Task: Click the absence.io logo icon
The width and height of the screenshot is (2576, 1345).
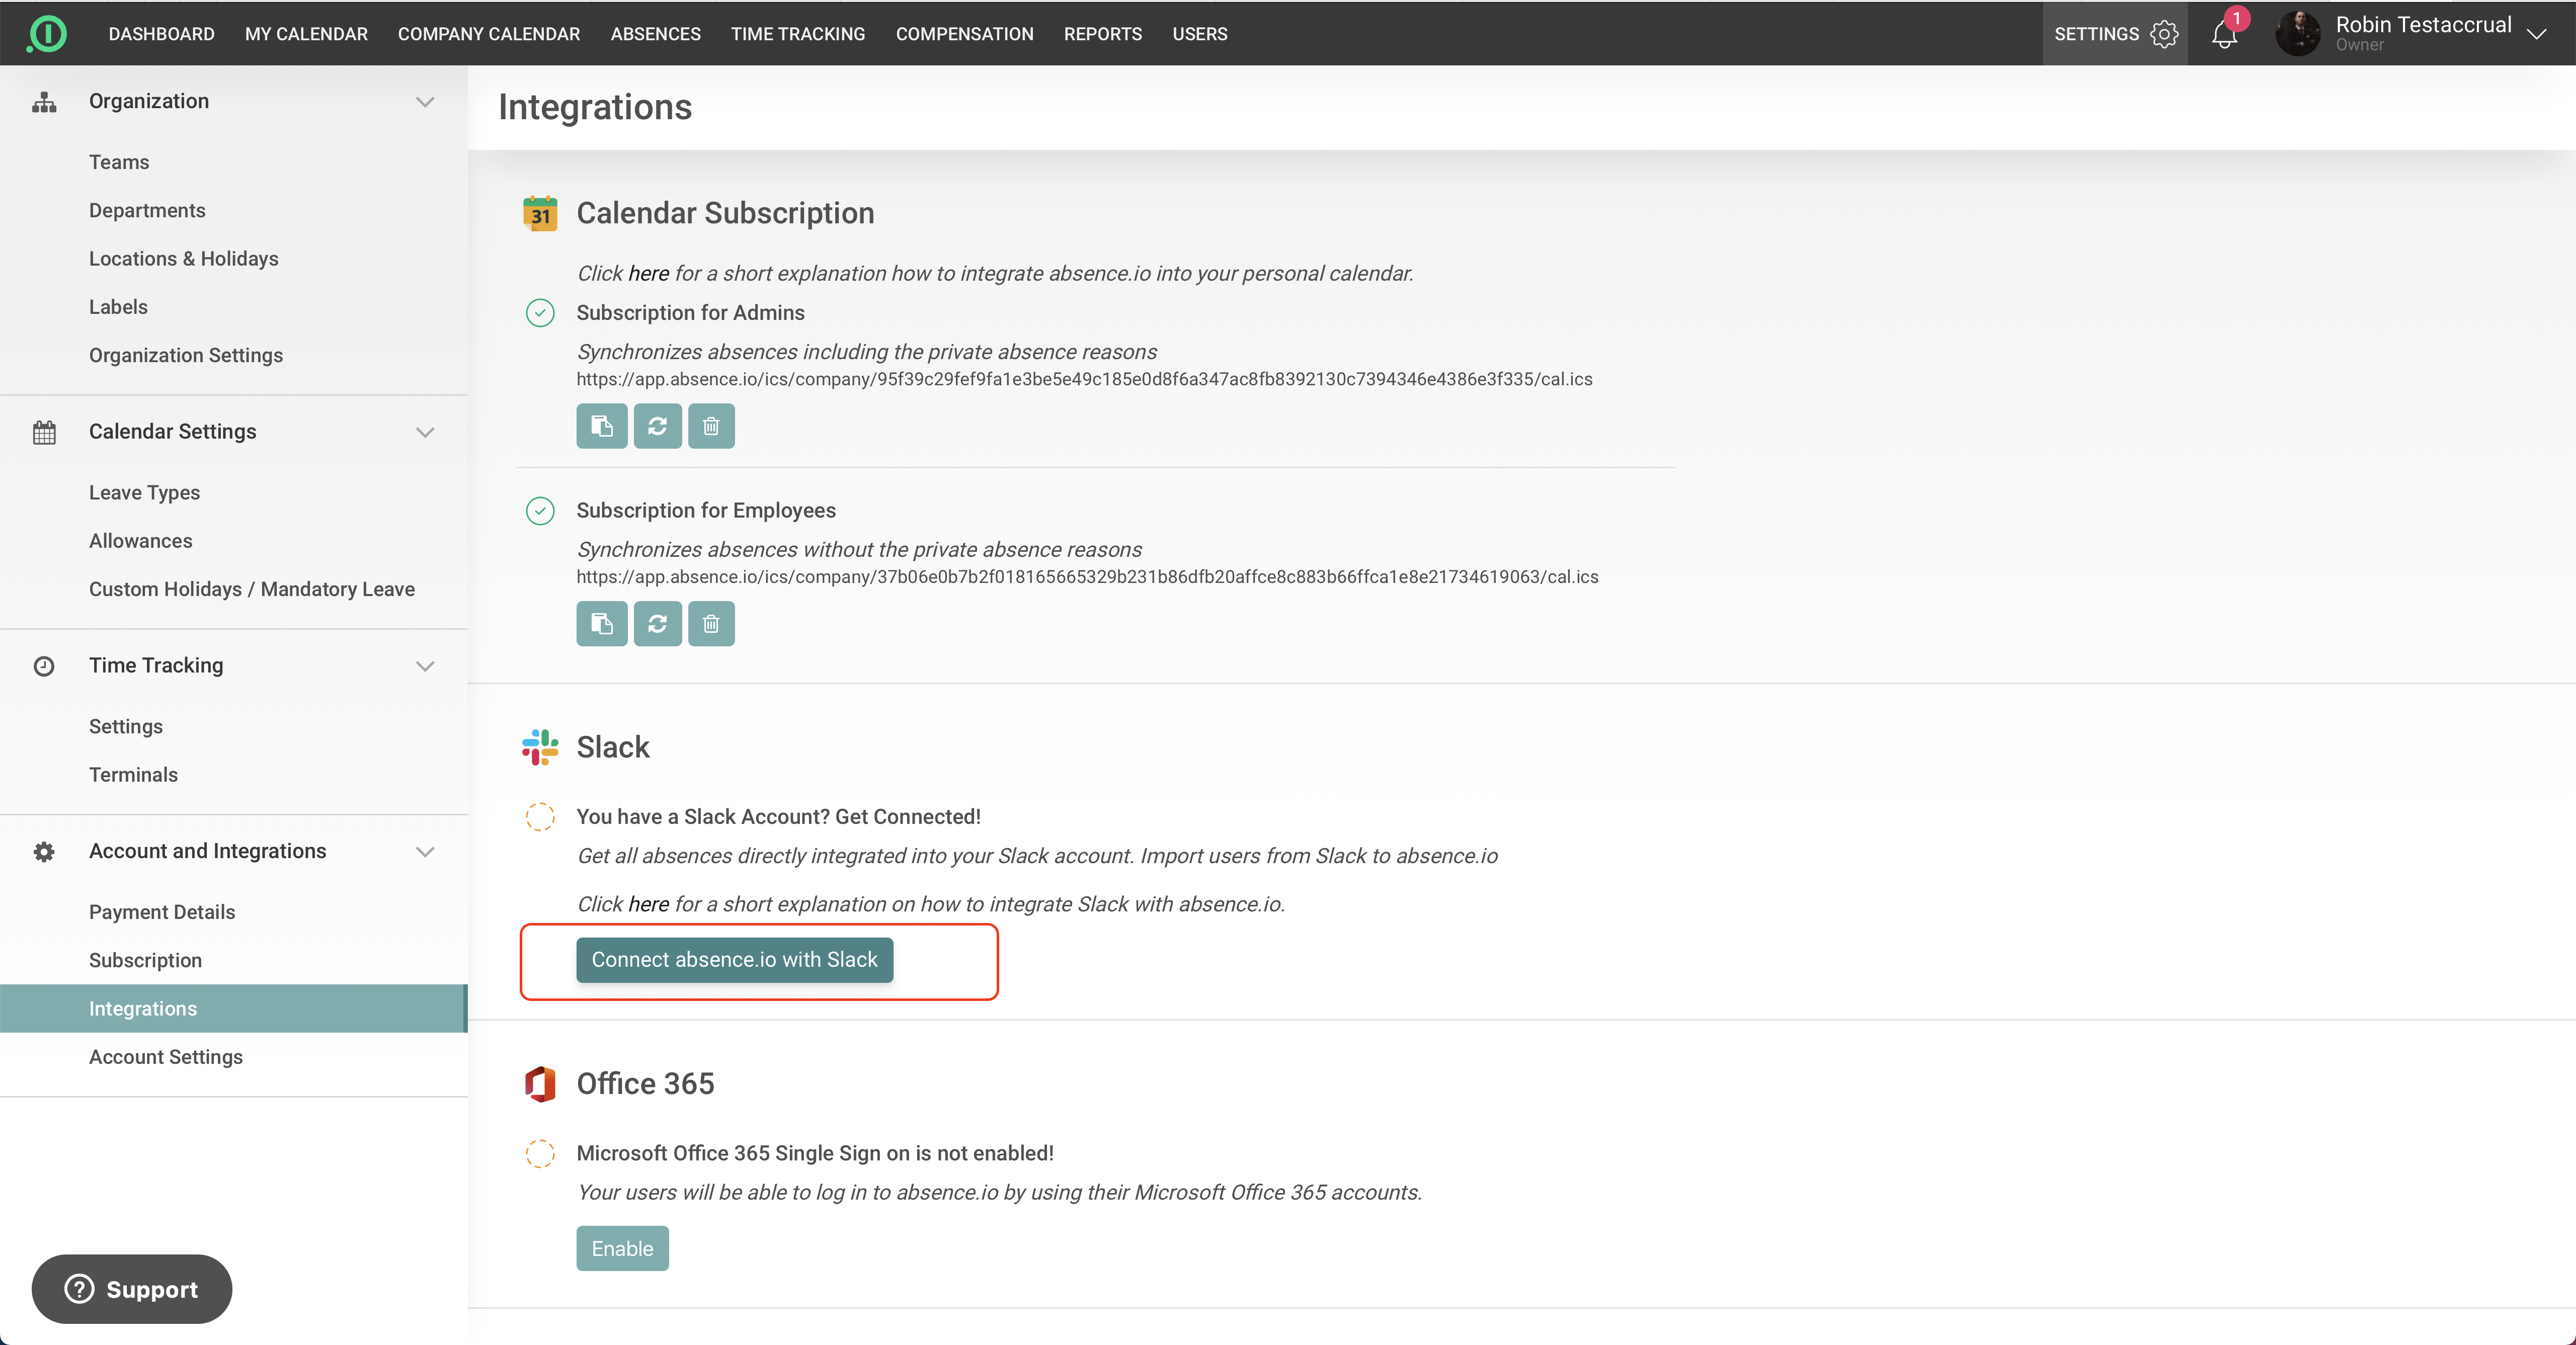Action: 47,34
